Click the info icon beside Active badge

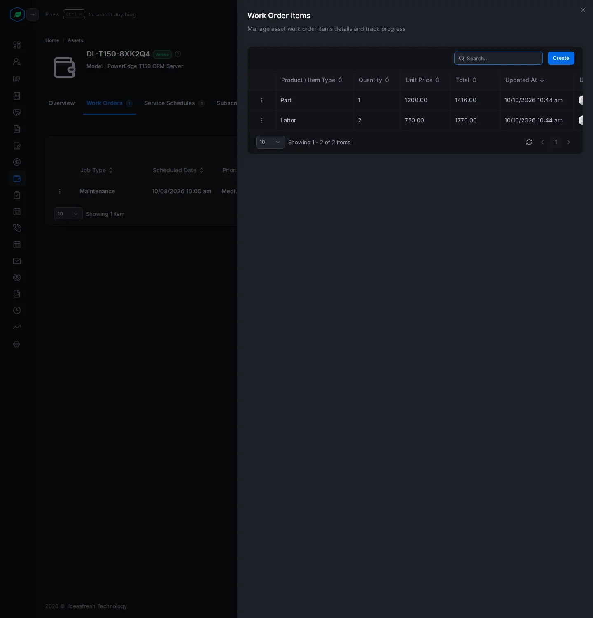coord(178,54)
